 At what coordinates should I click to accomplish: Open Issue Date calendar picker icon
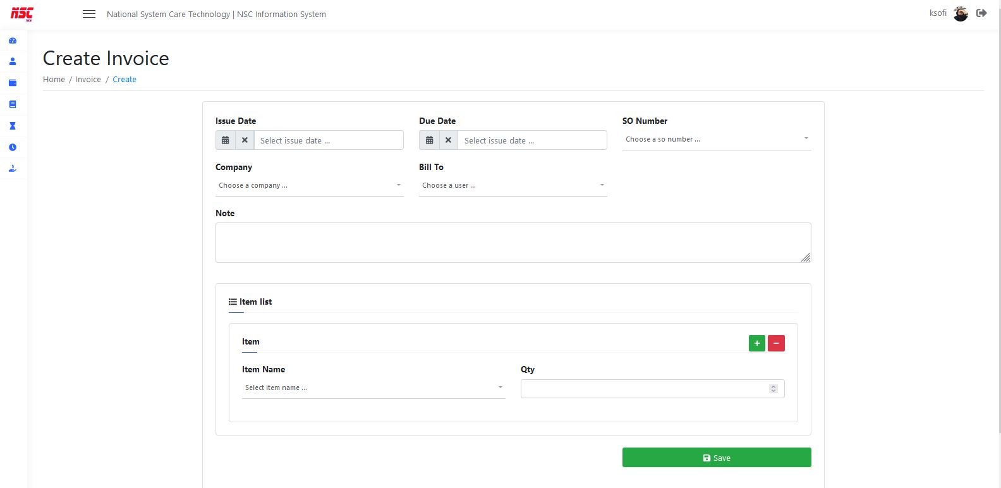tap(226, 140)
